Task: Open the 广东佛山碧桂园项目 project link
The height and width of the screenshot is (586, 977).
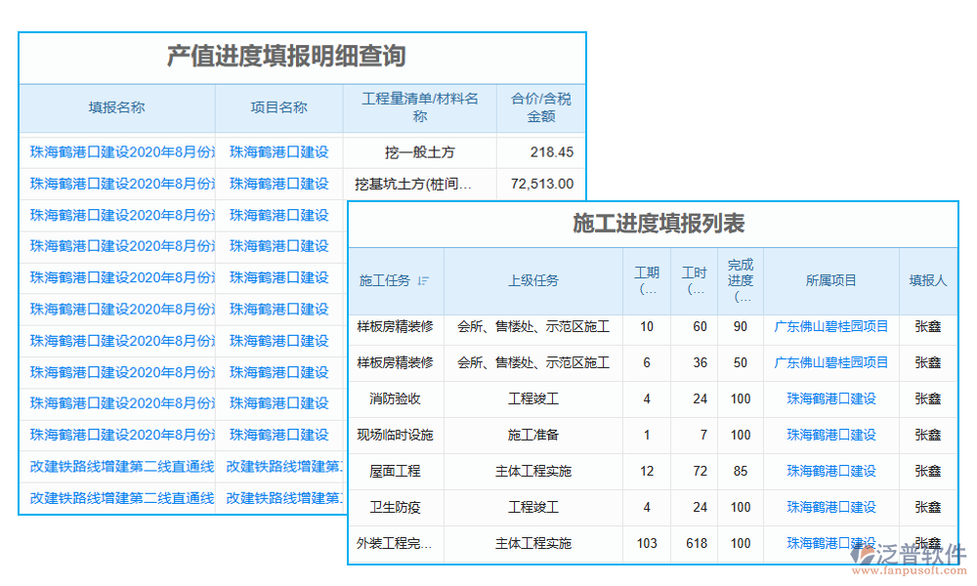Action: (x=831, y=327)
